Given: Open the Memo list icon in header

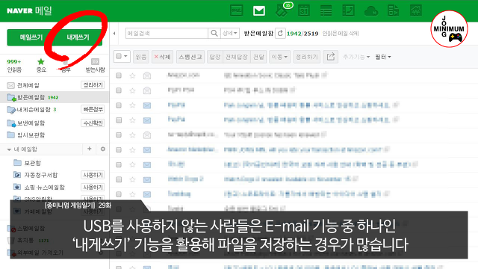Looking at the screenshot, I should (x=326, y=11).
